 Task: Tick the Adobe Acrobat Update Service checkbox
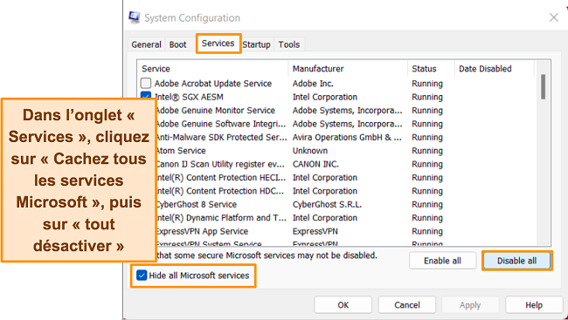pos(146,83)
